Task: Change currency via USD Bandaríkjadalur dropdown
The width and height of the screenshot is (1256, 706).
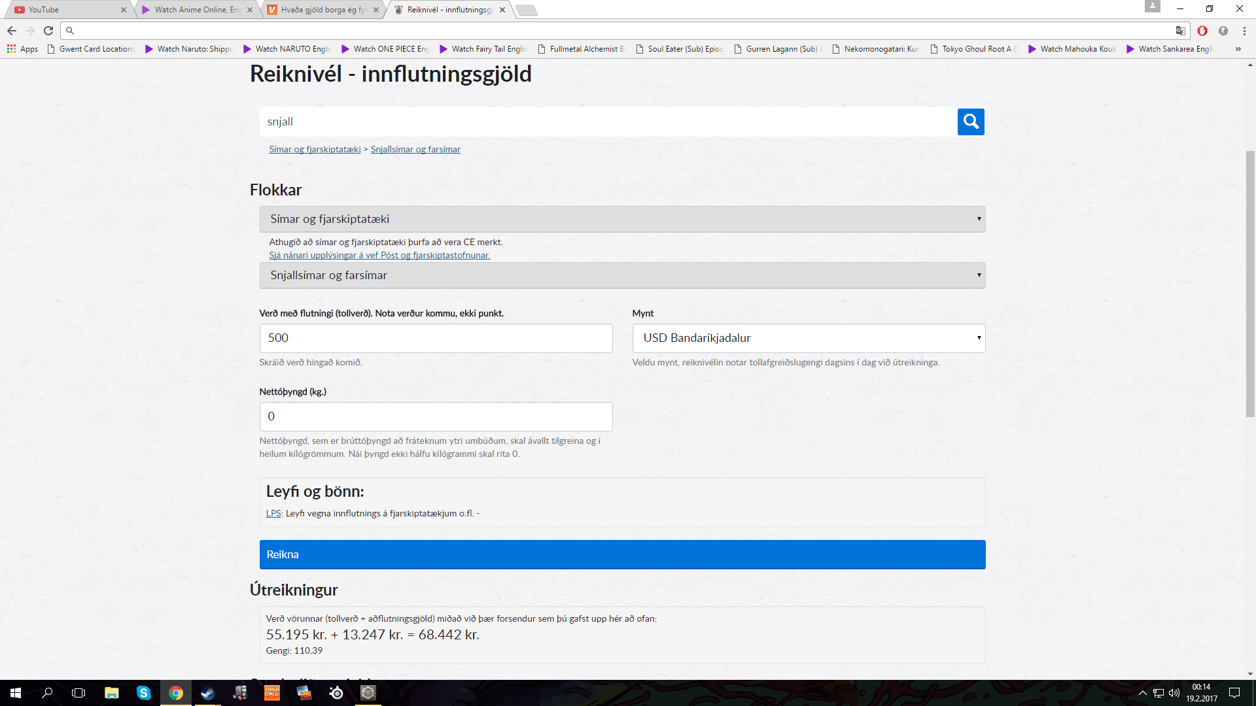Action: pyautogui.click(x=809, y=338)
